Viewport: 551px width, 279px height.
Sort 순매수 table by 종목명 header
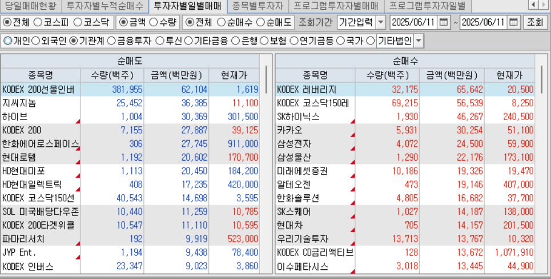point(315,75)
